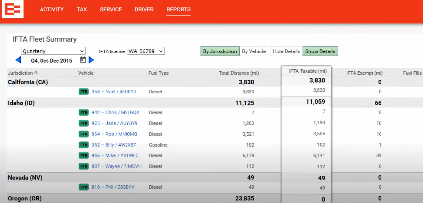Open the Quarterly period dropdown

[53, 51]
